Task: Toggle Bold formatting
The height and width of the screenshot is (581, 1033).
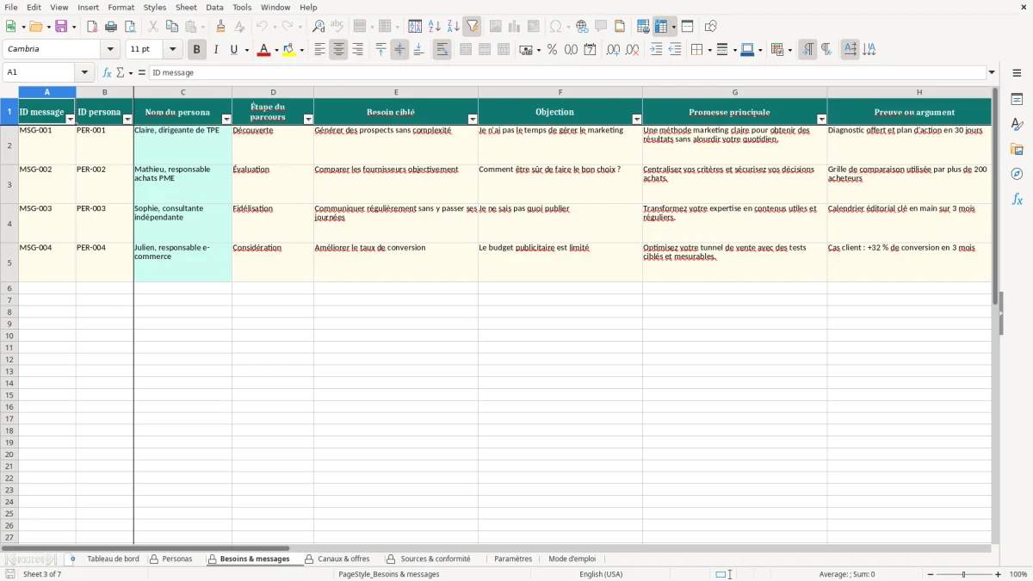Action: (x=197, y=50)
